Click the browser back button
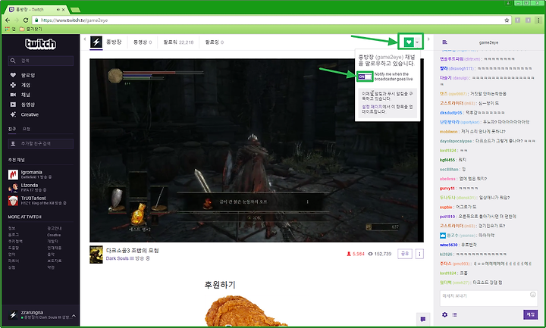The height and width of the screenshot is (328, 546). point(8,20)
